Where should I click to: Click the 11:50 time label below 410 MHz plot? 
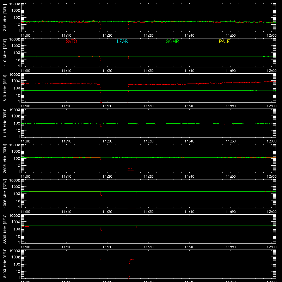point(231,71)
